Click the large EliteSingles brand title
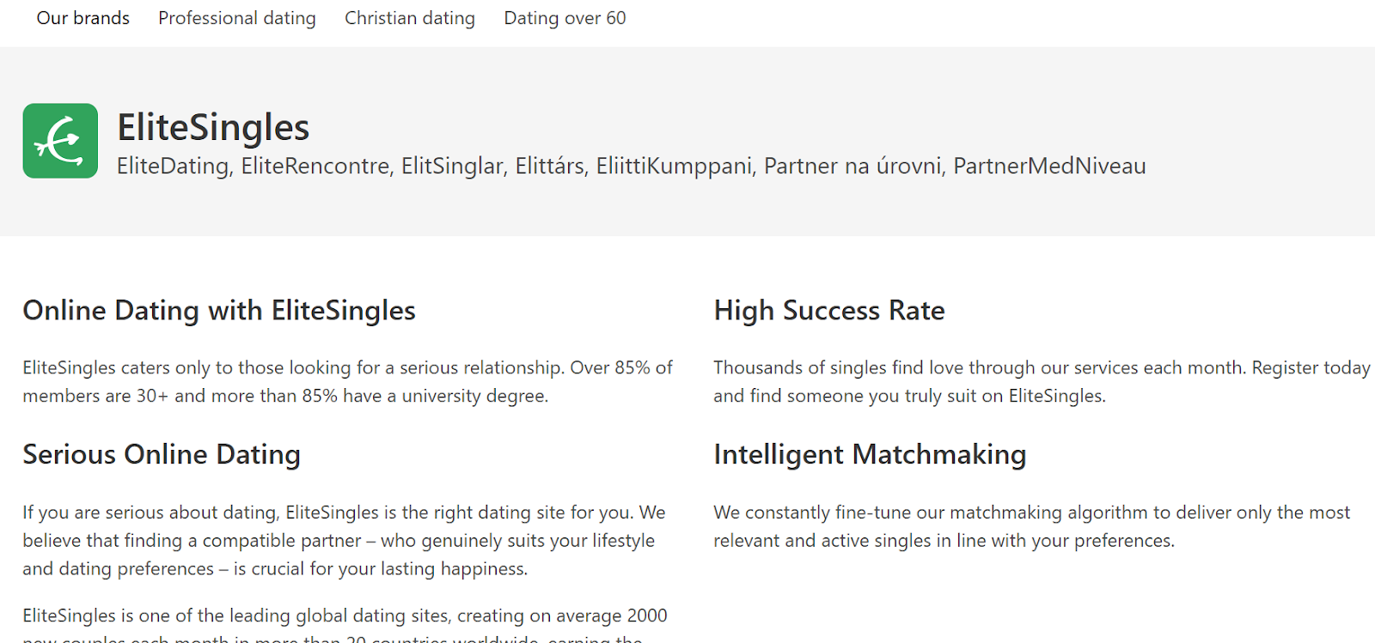Image resolution: width=1375 pixels, height=643 pixels. click(213, 127)
